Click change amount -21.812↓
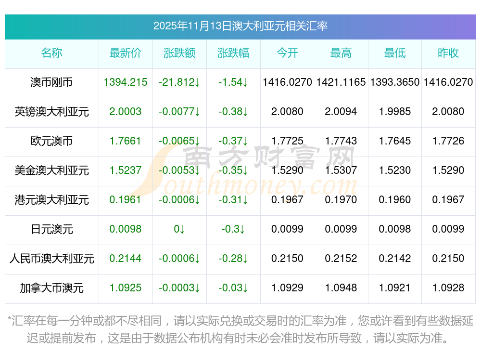Viewport: 481px width, 353px height. coord(179,82)
